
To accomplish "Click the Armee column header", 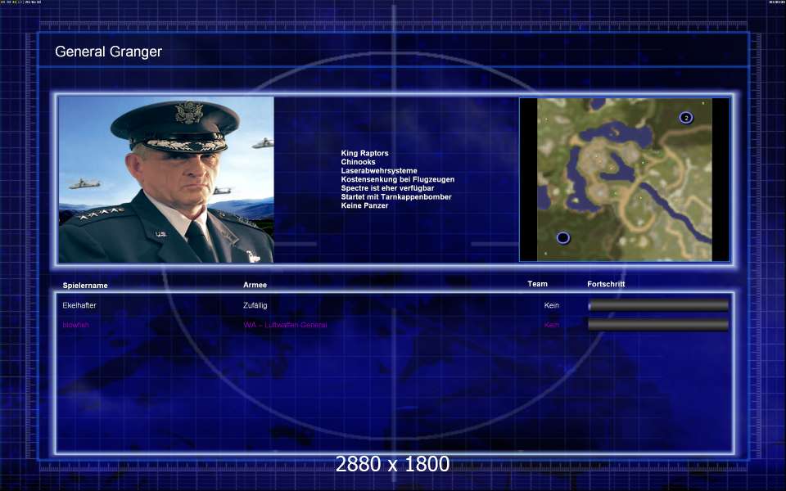I will (x=255, y=285).
